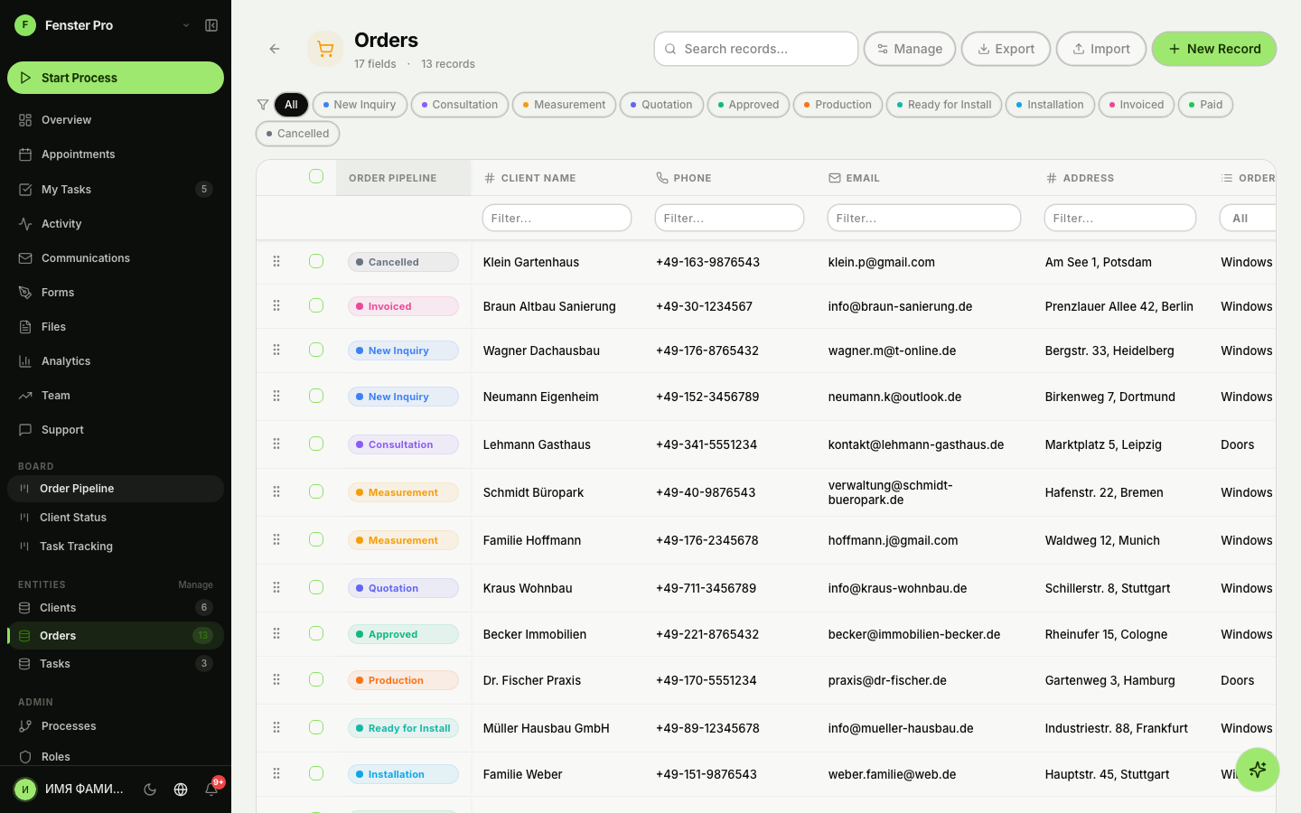Open Production status pill of Dr. Fischer
The image size is (1301, 813).
coord(403,680)
